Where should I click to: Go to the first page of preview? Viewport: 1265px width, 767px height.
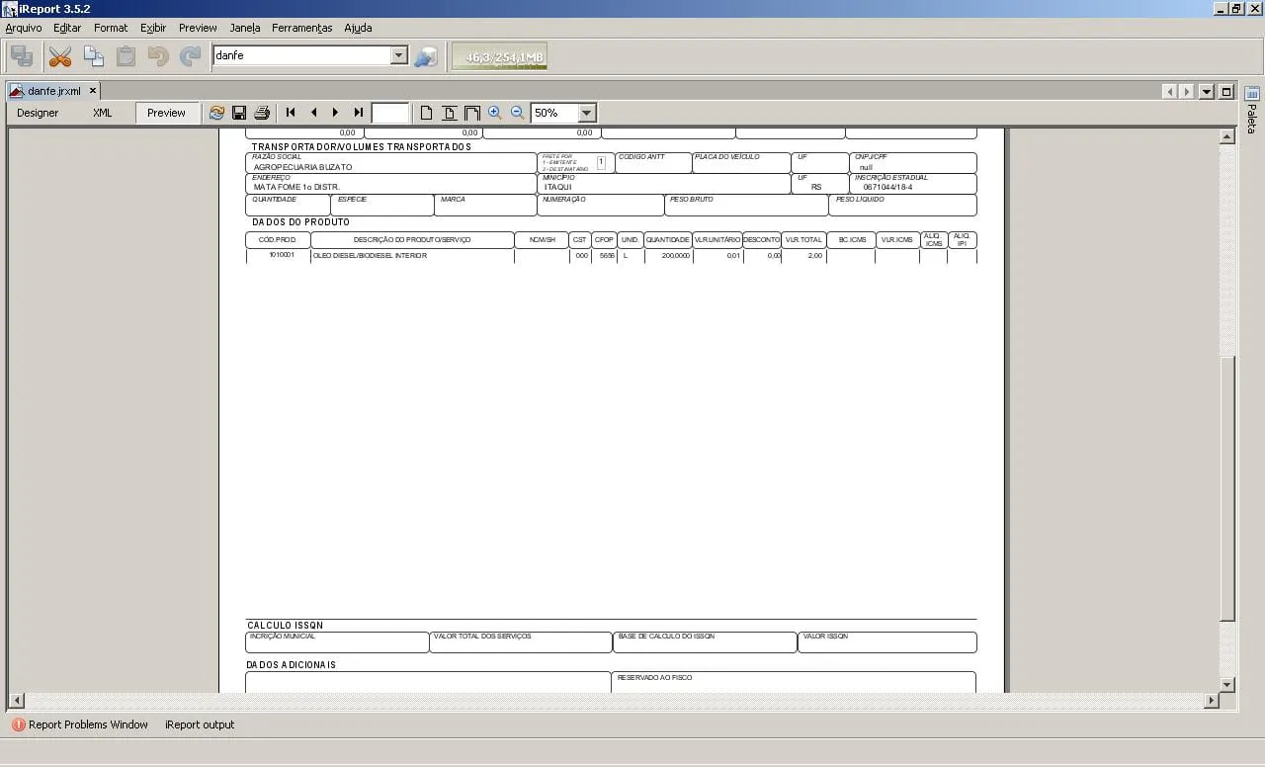(291, 113)
